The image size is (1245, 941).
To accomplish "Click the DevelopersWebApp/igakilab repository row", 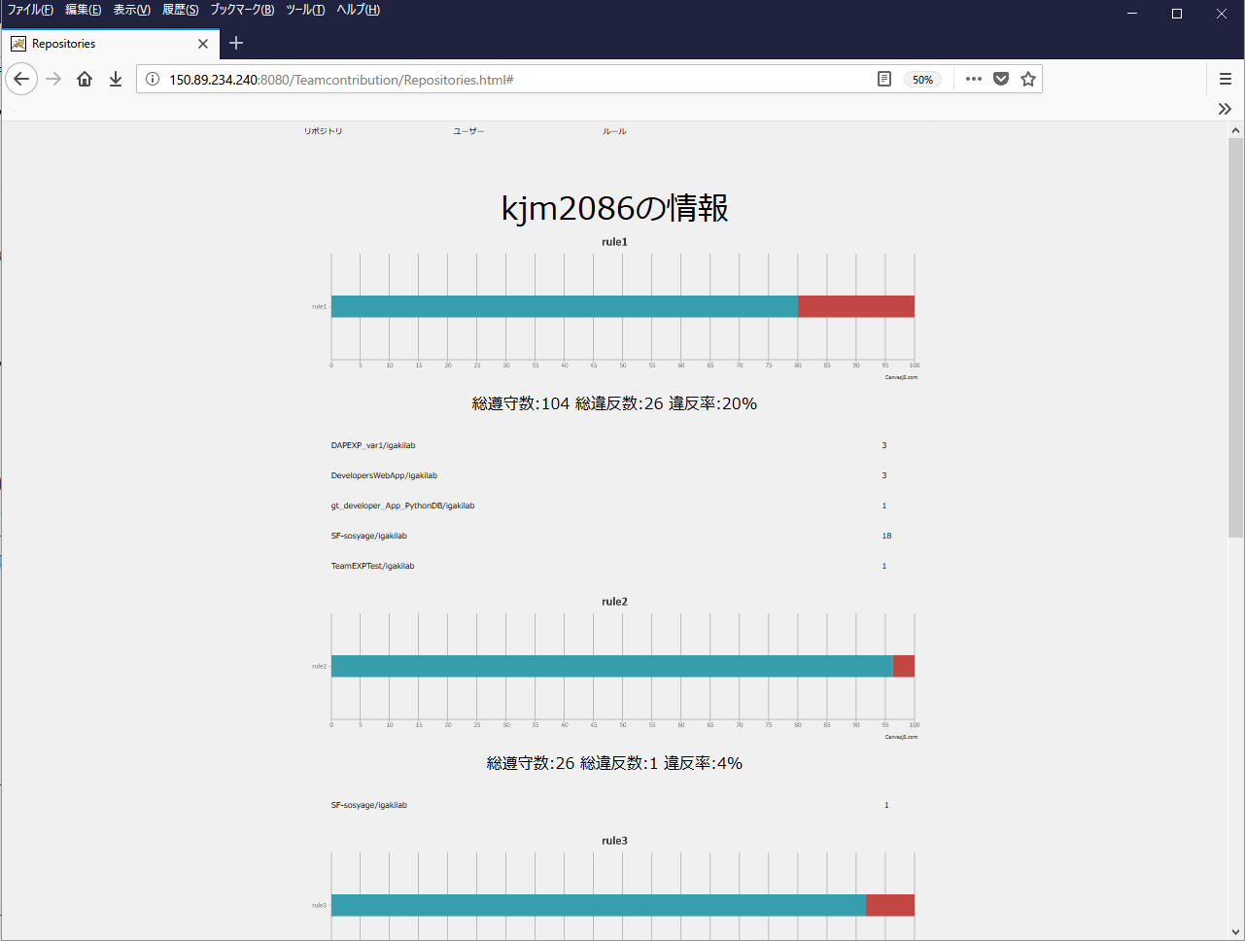I will 384,475.
